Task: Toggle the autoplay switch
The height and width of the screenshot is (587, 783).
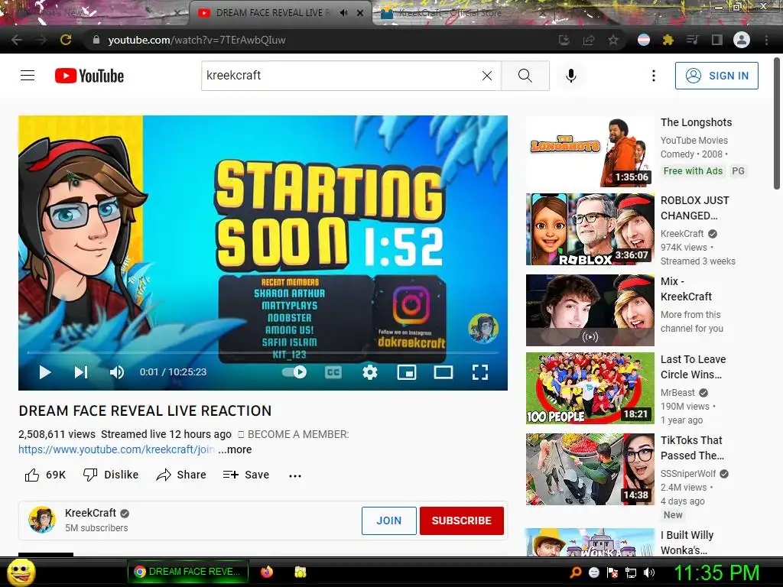Action: (294, 372)
